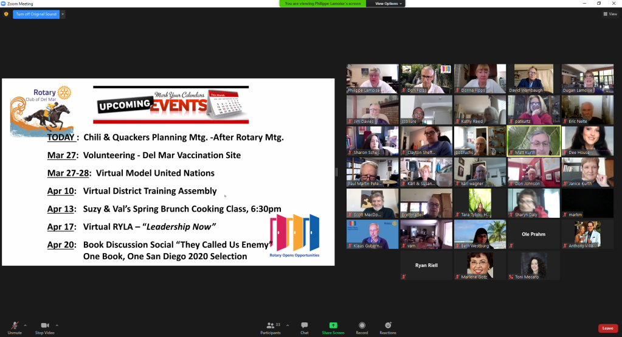This screenshot has height=337, width=622.
Task: Turn off Original Sound
Action: pos(36,14)
